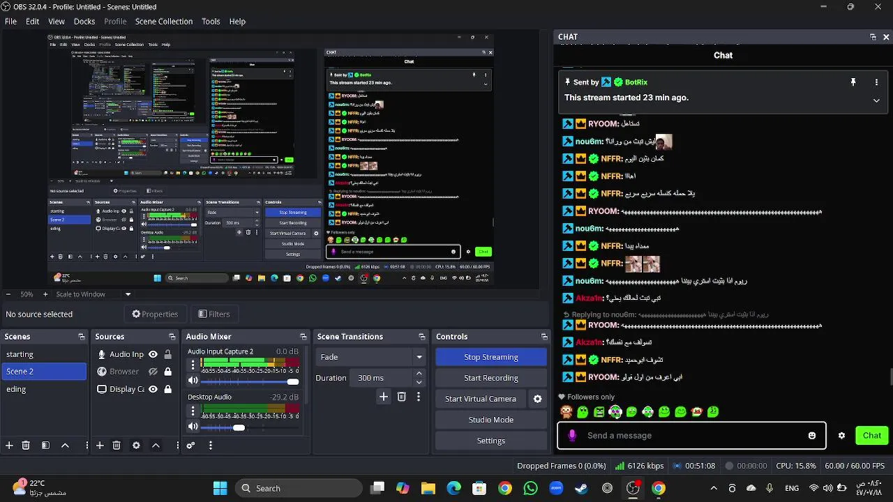Select the 'starting' scene

pyautogui.click(x=44, y=354)
